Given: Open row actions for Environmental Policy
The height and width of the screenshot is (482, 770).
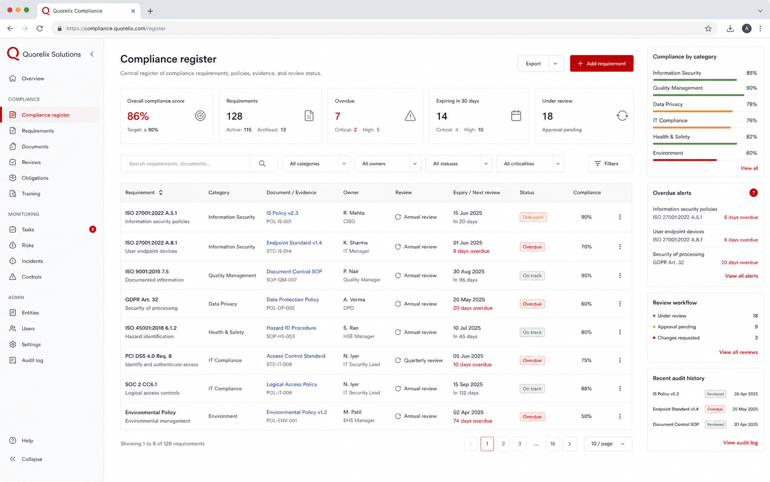Looking at the screenshot, I should click(620, 416).
